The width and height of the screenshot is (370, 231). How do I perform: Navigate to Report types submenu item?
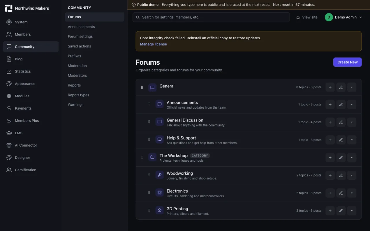tap(95, 95)
